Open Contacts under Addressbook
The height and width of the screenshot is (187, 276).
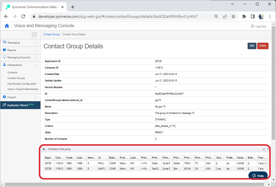[12, 72]
